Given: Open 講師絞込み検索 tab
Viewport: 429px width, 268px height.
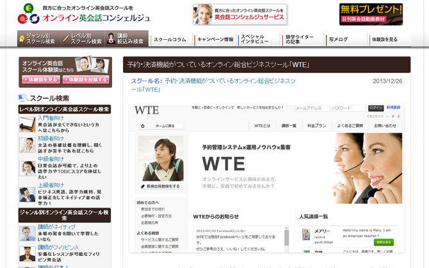Looking at the screenshot, I should coord(126,38).
